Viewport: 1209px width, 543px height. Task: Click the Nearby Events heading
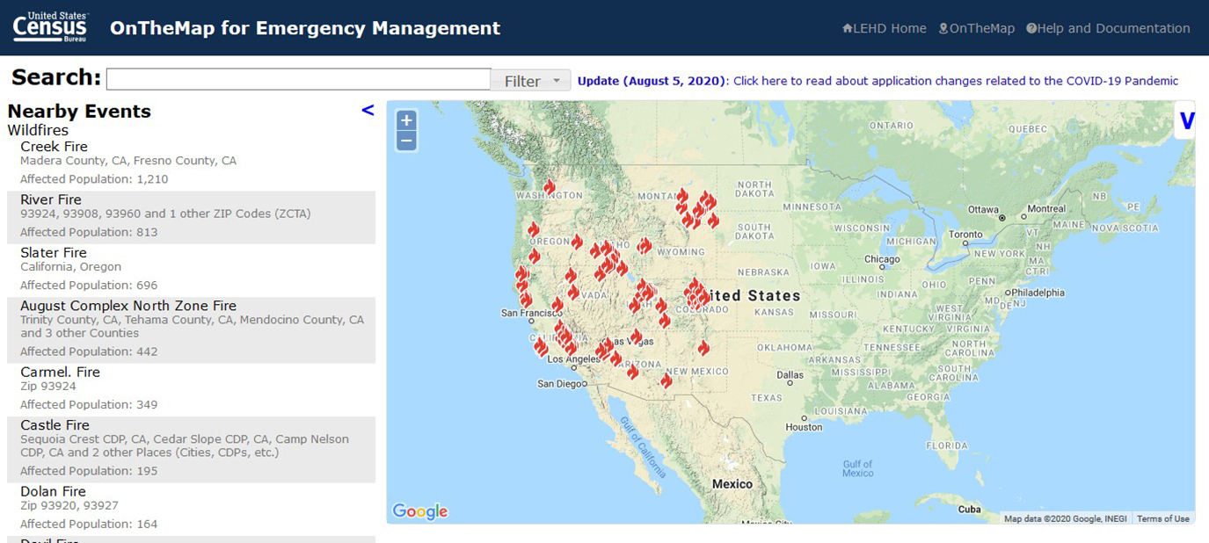[79, 112]
